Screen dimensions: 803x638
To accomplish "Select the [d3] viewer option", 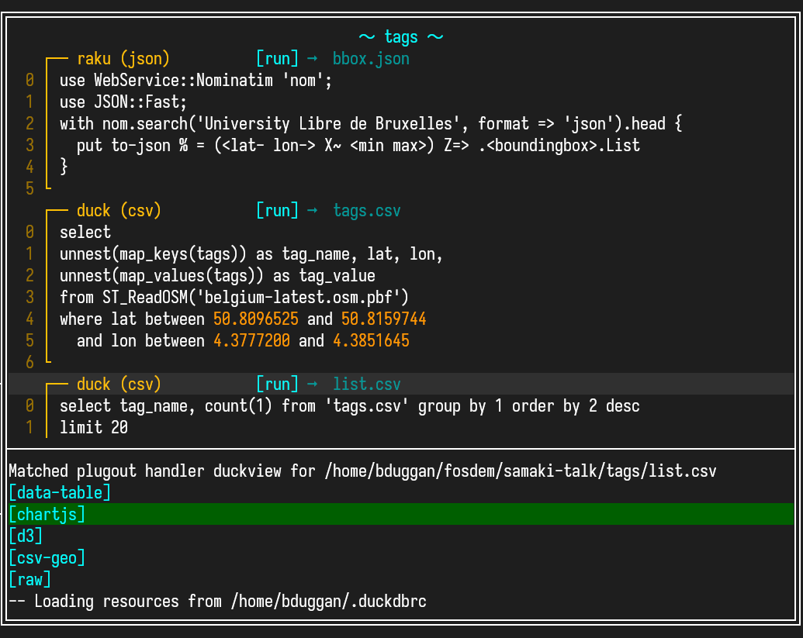I will [26, 536].
